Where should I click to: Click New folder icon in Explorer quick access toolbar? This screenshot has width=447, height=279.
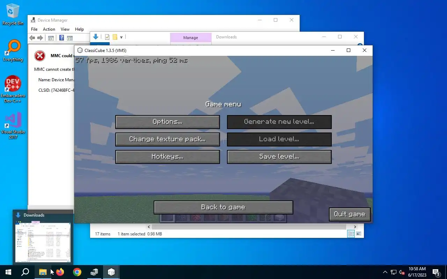[x=115, y=37]
